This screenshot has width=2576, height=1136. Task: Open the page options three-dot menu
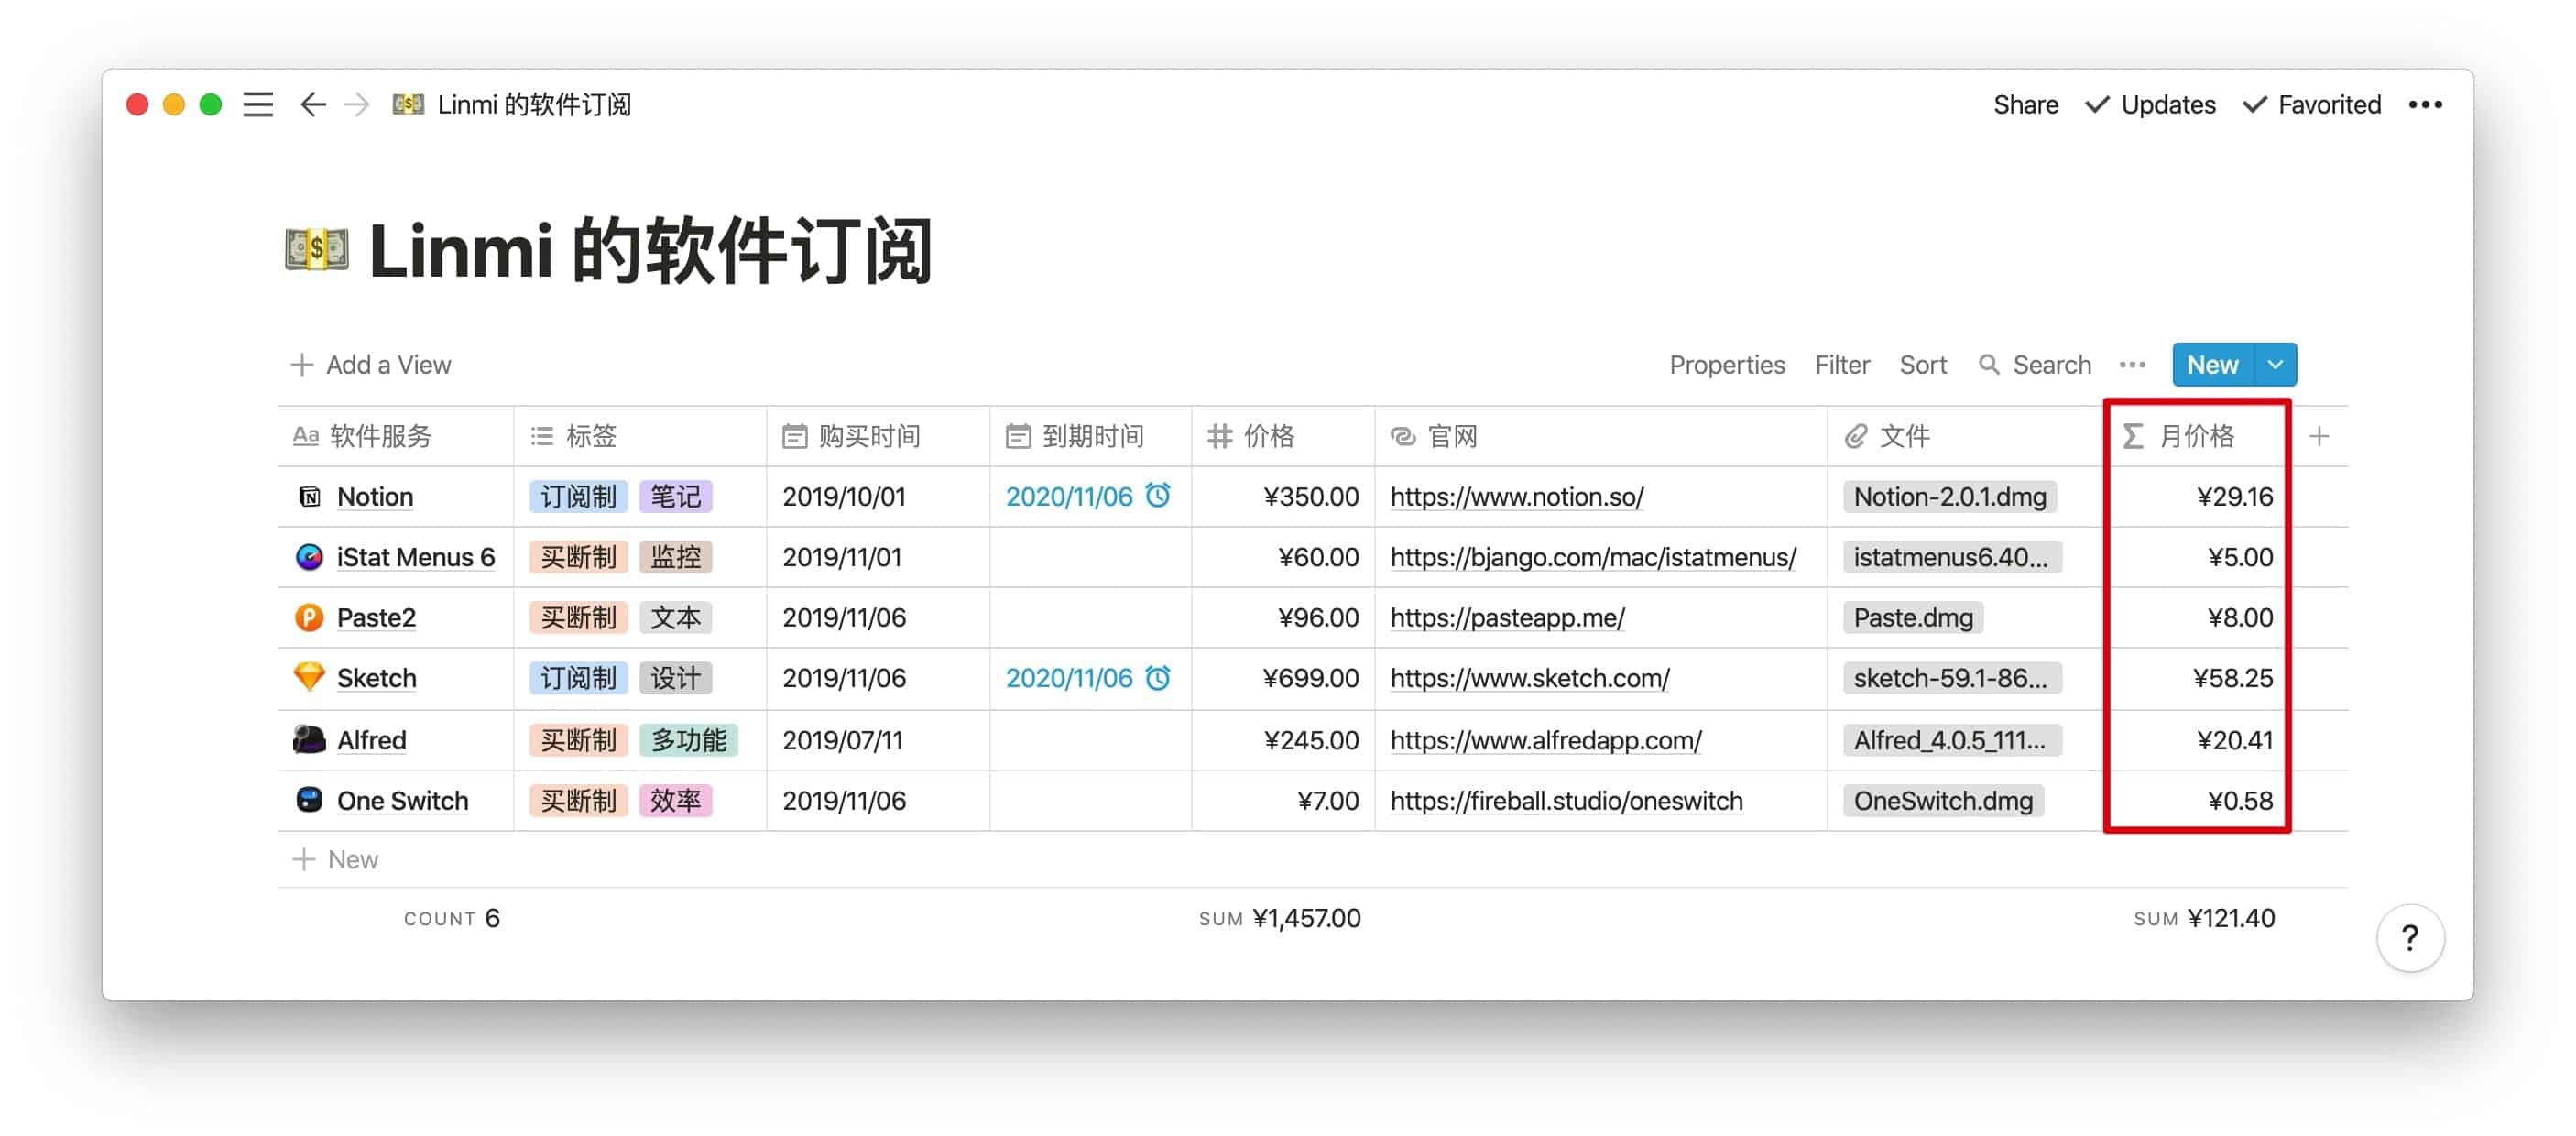(x=2425, y=104)
